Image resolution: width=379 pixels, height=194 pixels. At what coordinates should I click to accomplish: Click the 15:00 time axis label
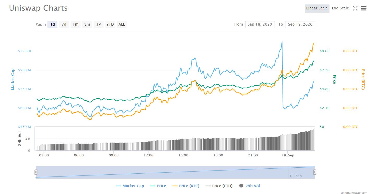pos(183,155)
